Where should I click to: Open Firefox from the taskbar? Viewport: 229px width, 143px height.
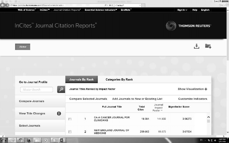29,140
